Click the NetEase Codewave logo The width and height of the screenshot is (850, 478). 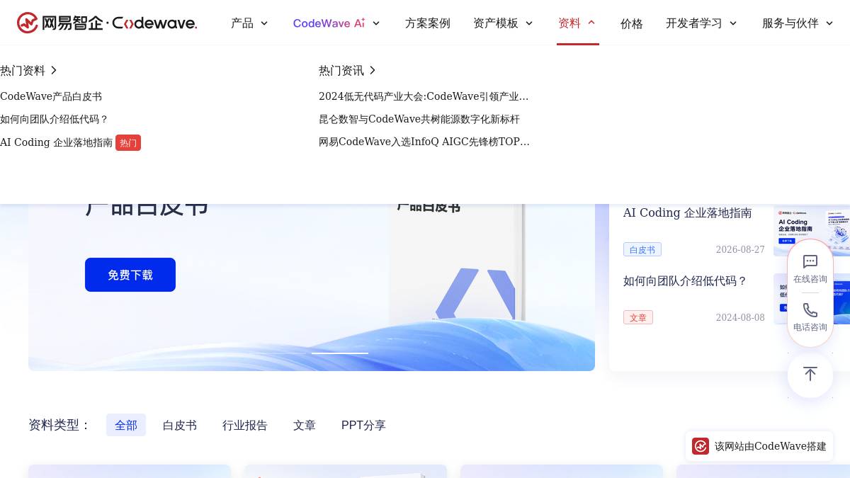[x=107, y=23]
